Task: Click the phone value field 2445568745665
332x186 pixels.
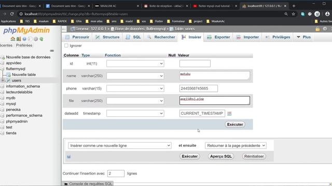Action: [x=199, y=88]
